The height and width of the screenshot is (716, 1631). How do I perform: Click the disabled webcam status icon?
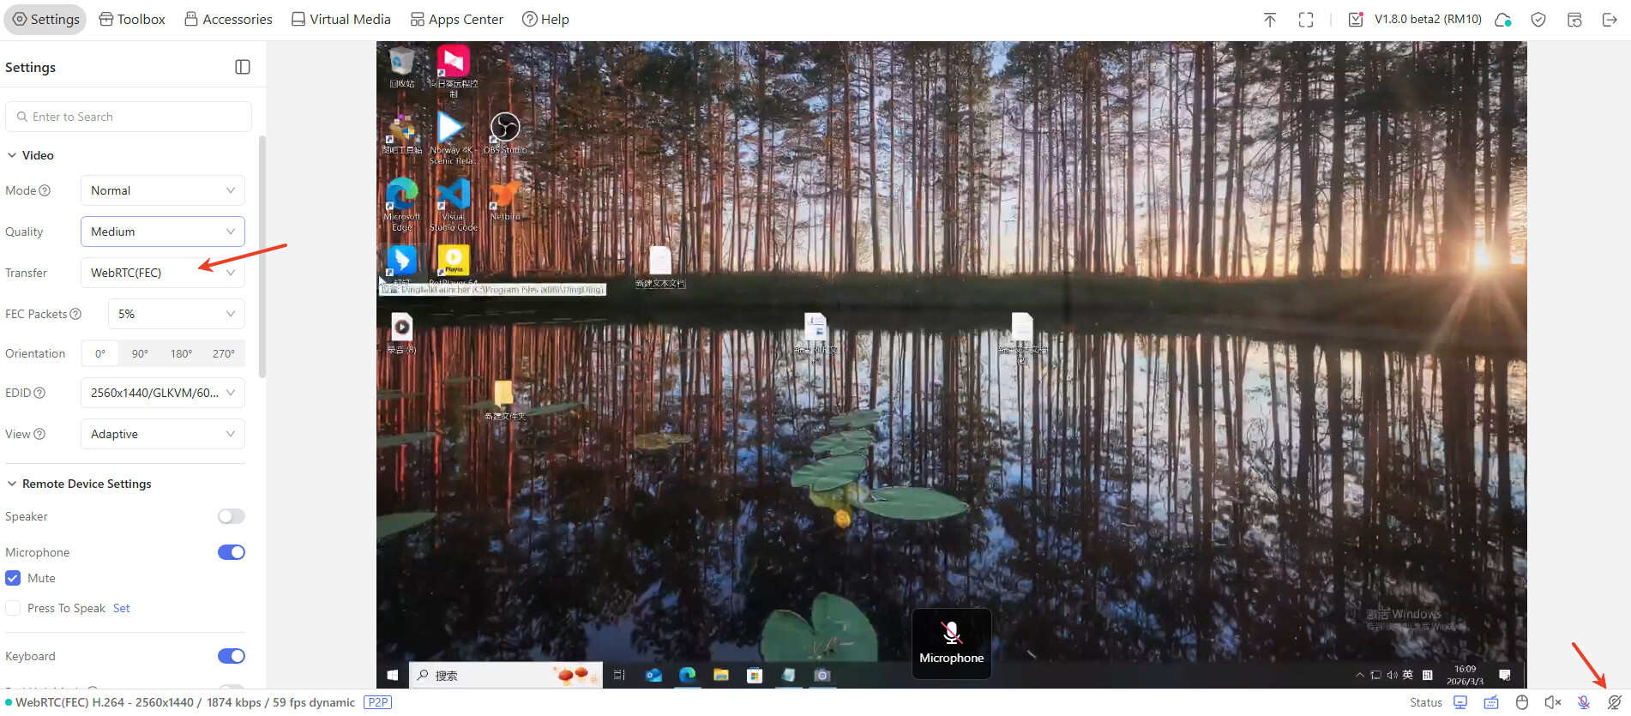[x=1614, y=702]
